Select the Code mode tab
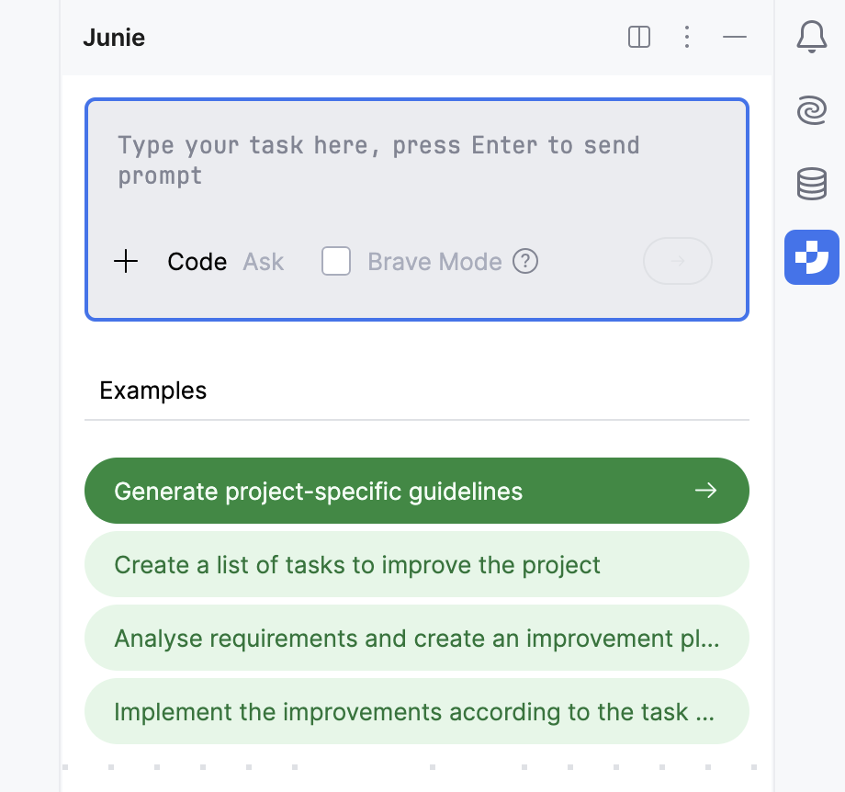Viewport: 845px width, 792px height. (x=197, y=262)
